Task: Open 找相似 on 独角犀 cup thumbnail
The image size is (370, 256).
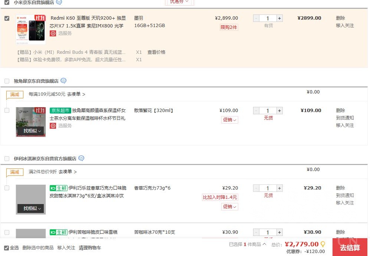Action: point(30,131)
